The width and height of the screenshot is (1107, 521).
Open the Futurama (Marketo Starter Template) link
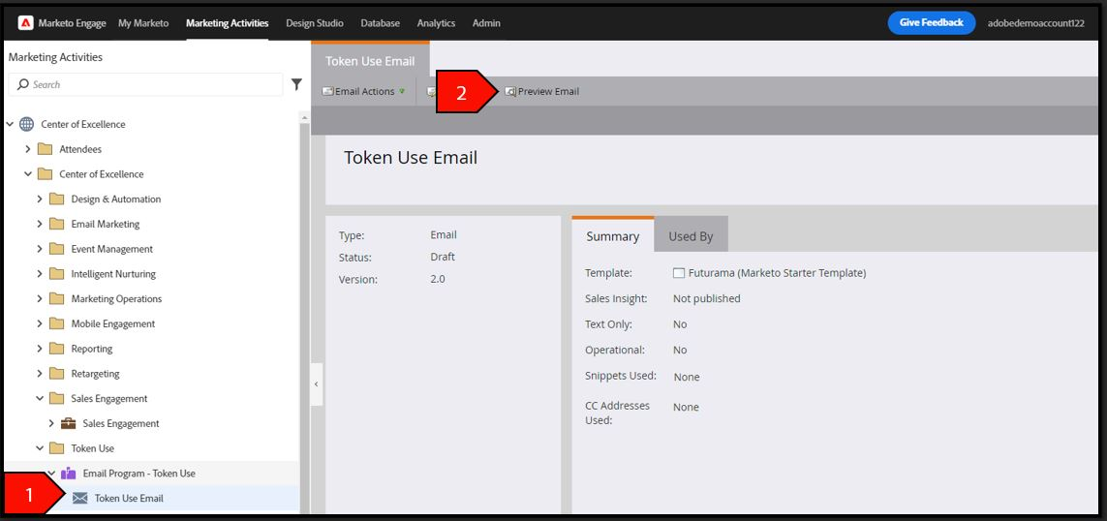tap(778, 273)
